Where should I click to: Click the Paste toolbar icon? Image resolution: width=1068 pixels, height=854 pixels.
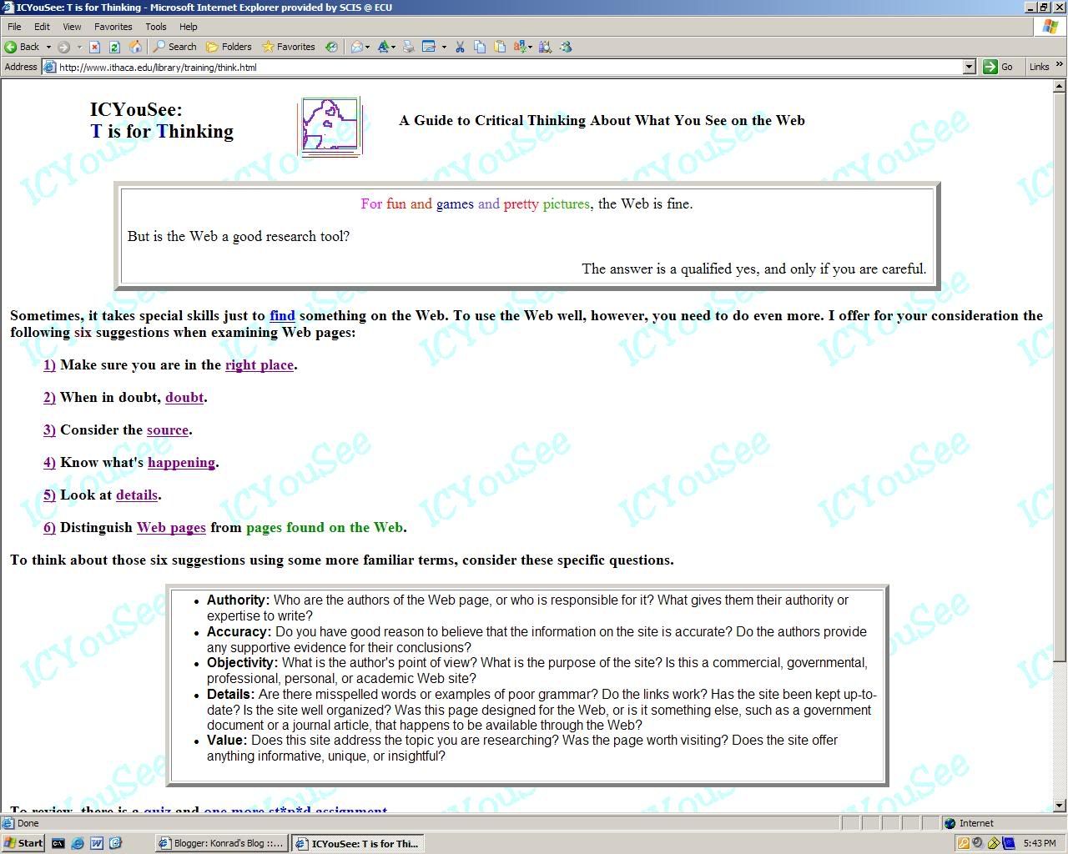(500, 47)
